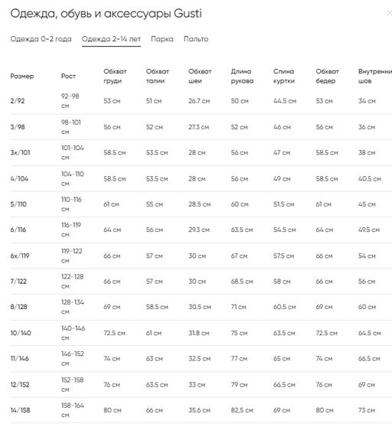Image resolution: width=392 pixels, height=427 pixels.
Task: Close the size chart popup
Action: pos(389,13)
